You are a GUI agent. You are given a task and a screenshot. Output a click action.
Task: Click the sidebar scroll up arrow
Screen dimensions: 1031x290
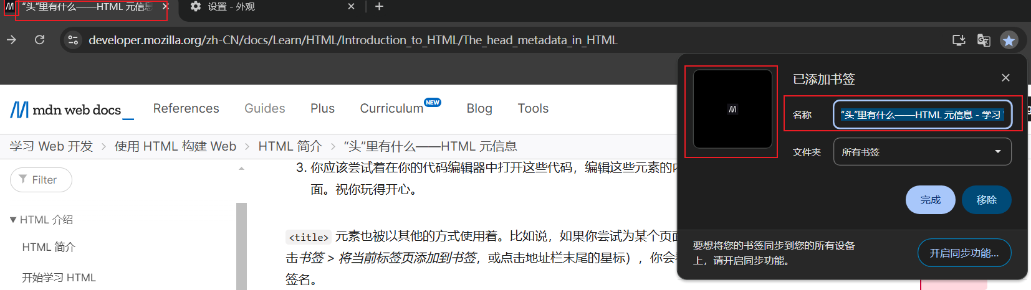241,169
